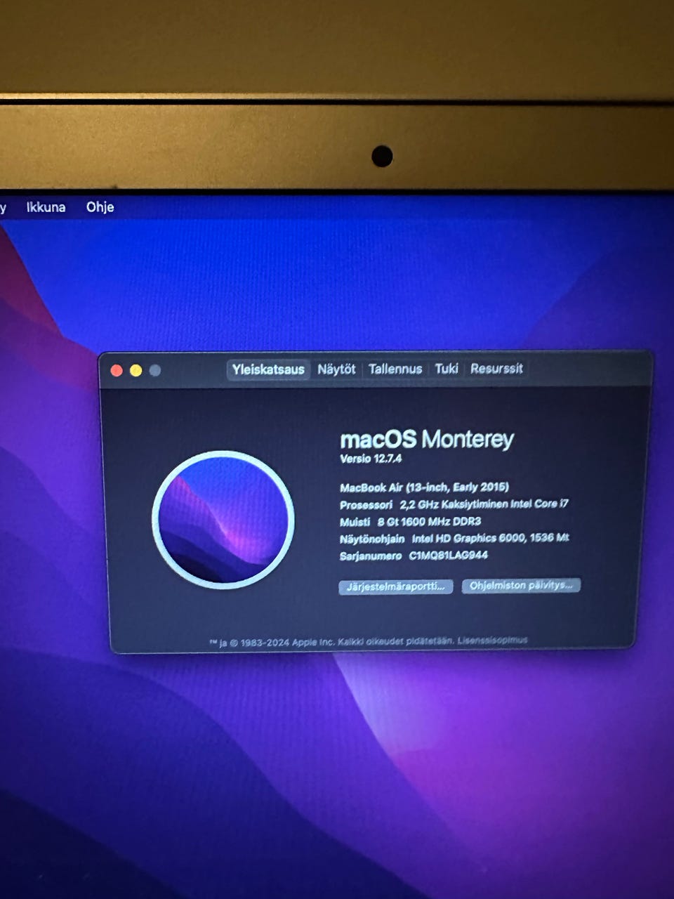Click the Sarjanumero C1MQ81LAG944 value
Screen dimensions: 674x899
449,556
